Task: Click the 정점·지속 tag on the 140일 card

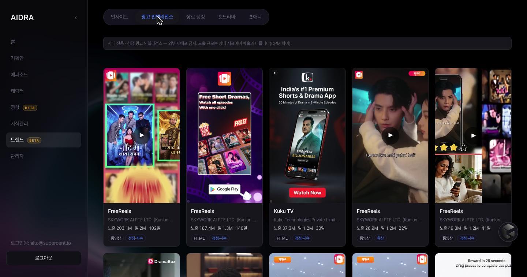Action: (x=219, y=238)
